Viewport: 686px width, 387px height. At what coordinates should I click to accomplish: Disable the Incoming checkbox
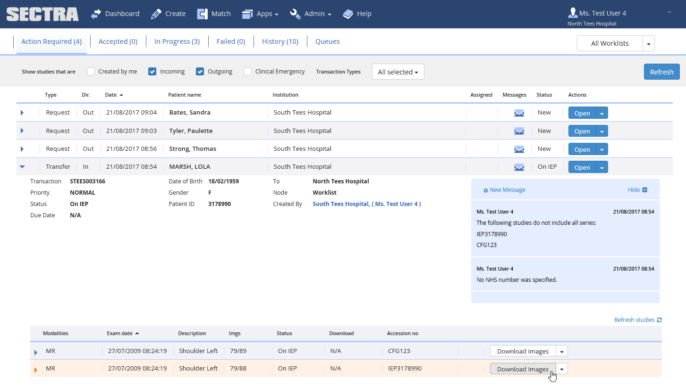152,71
